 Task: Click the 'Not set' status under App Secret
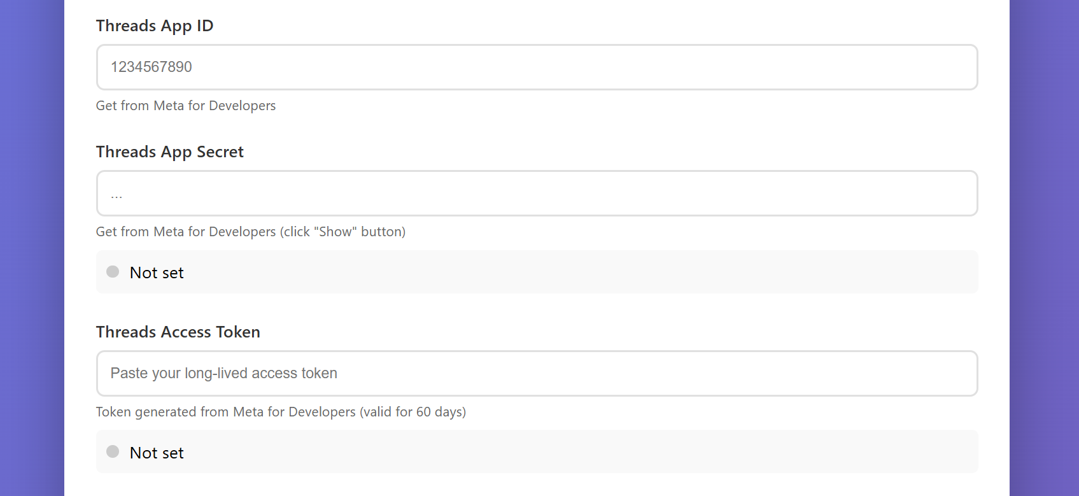pos(156,272)
